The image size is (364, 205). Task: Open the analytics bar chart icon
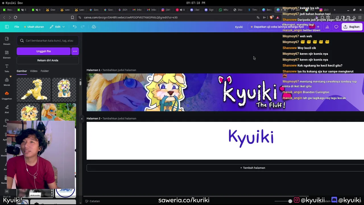click(x=327, y=27)
